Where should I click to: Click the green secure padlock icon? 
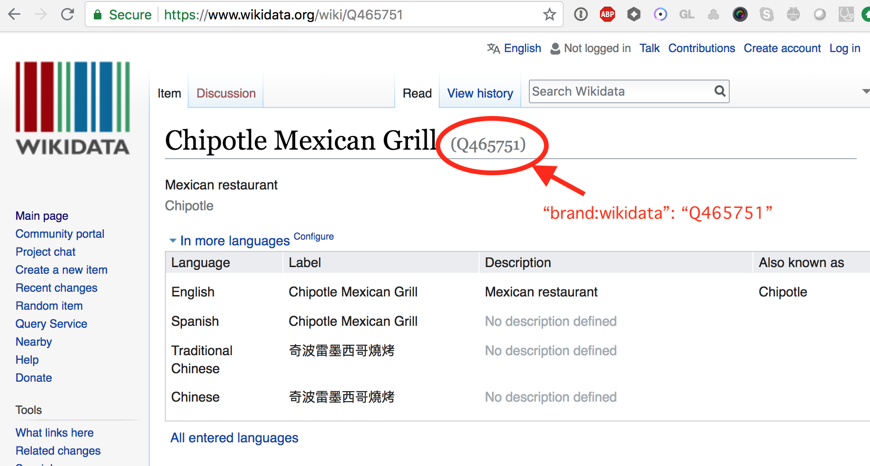pos(98,15)
